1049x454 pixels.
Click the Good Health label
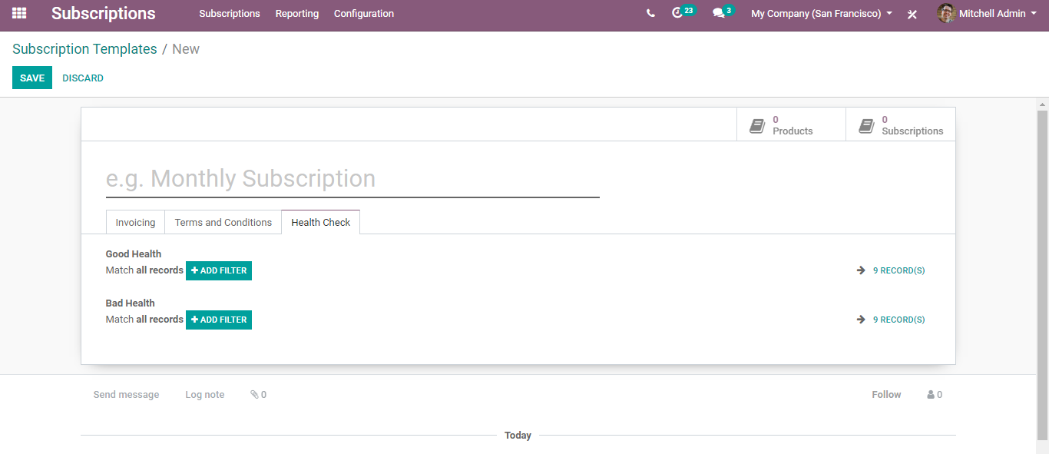(x=134, y=254)
